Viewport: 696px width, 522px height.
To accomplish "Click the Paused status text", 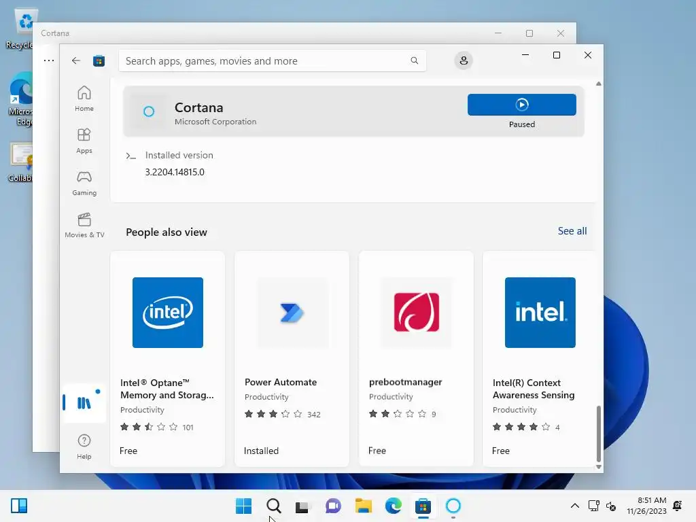I will coord(521,124).
